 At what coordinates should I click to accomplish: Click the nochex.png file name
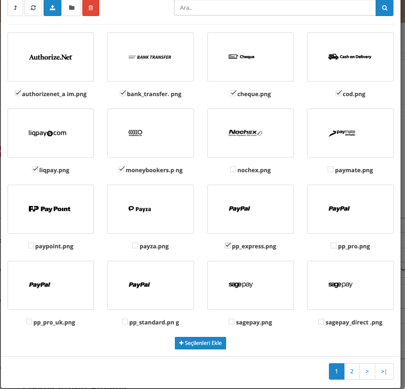[x=254, y=170]
